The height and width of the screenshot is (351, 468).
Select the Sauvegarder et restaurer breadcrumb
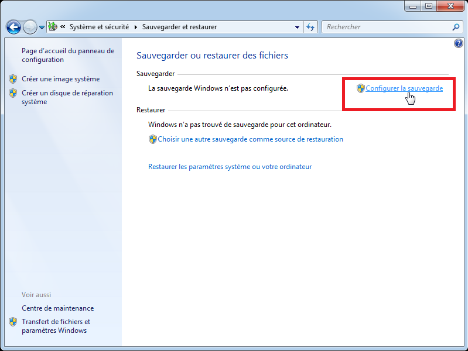tap(179, 27)
